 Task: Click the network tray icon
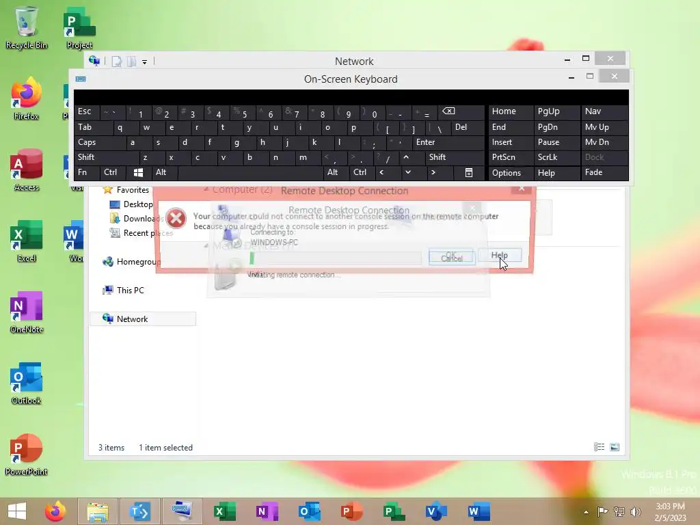[x=619, y=511]
